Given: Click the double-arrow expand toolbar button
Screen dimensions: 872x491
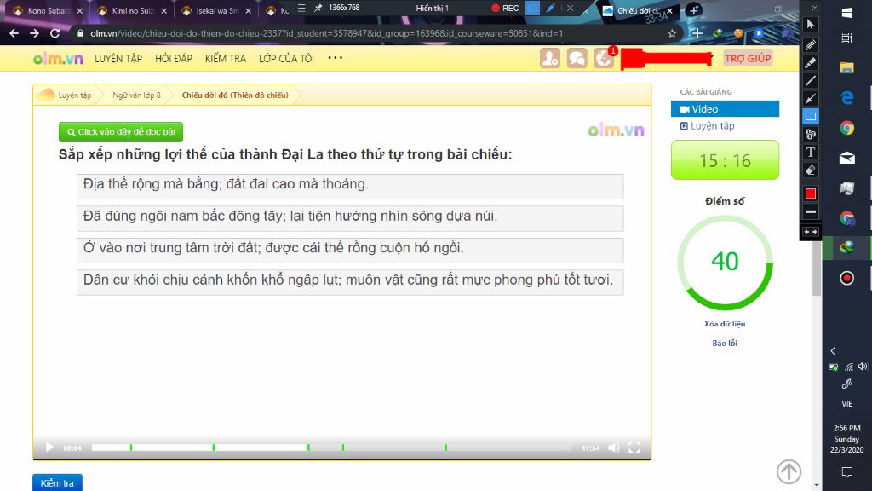Looking at the screenshot, I should click(x=811, y=232).
